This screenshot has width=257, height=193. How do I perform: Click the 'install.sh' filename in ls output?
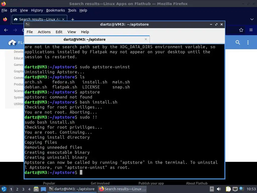click(95, 82)
